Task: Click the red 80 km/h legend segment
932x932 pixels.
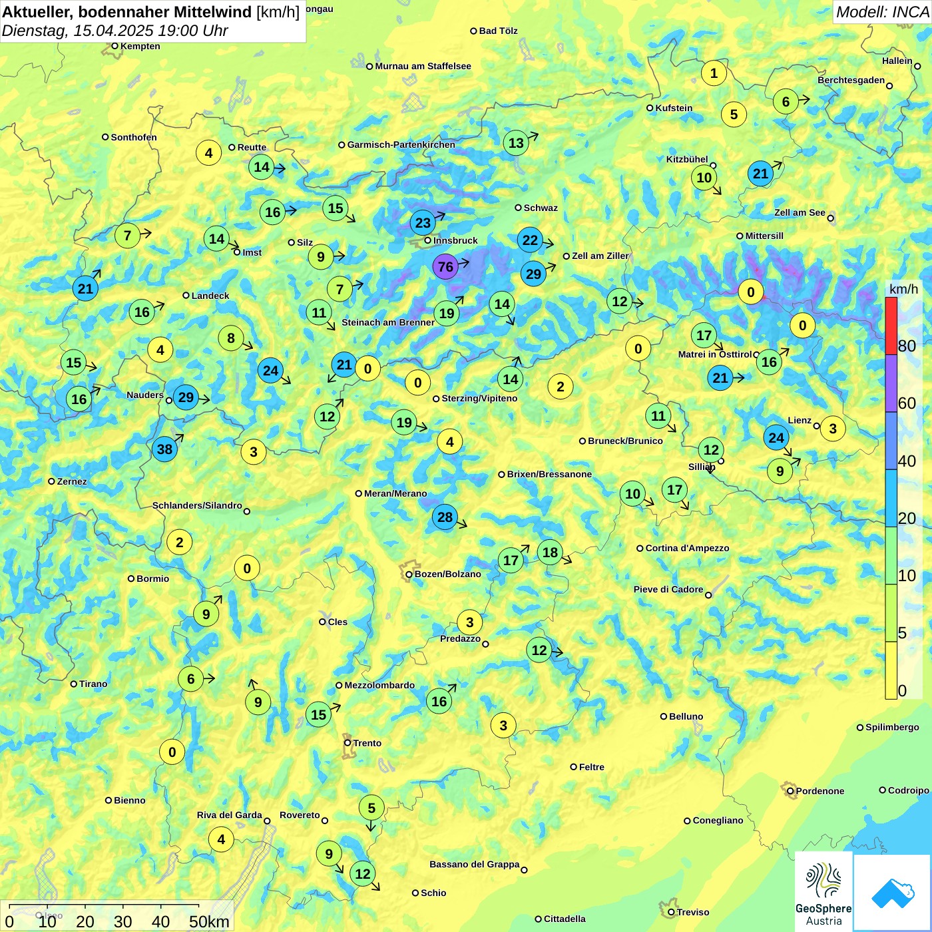Action: (x=891, y=326)
